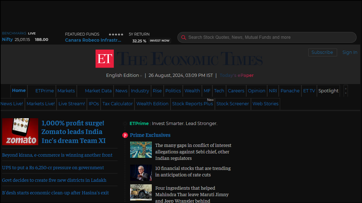
Task: Open the Markets Live! quick link
Action: tap(41, 104)
